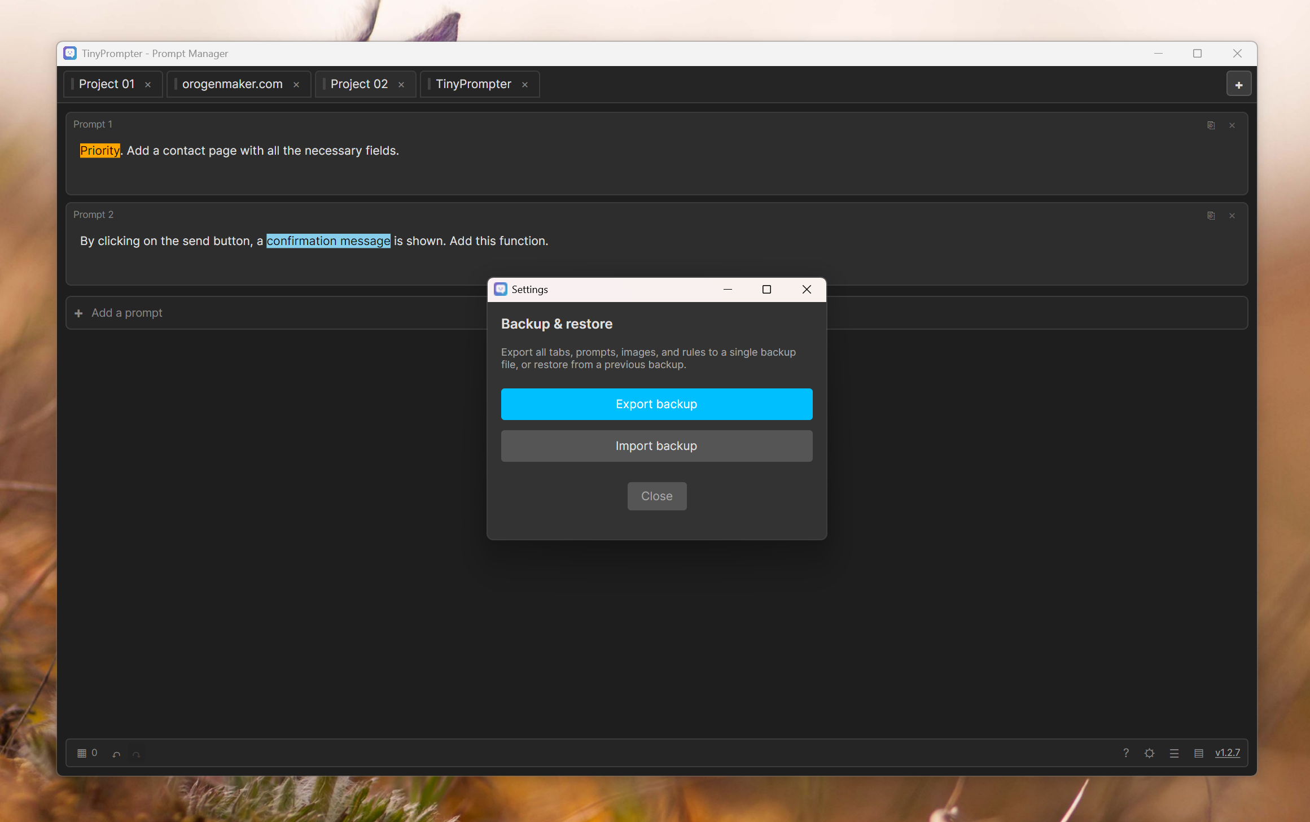1310x822 pixels.
Task: Switch to the Project 01 tab
Action: click(107, 84)
